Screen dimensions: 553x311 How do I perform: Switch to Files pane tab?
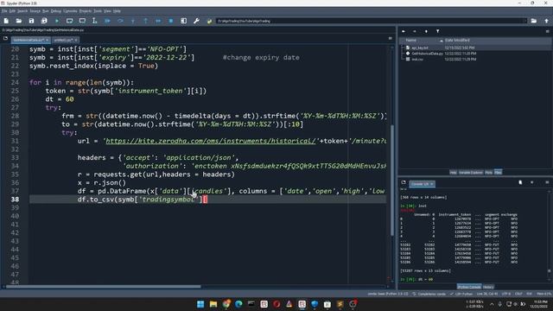point(498,173)
